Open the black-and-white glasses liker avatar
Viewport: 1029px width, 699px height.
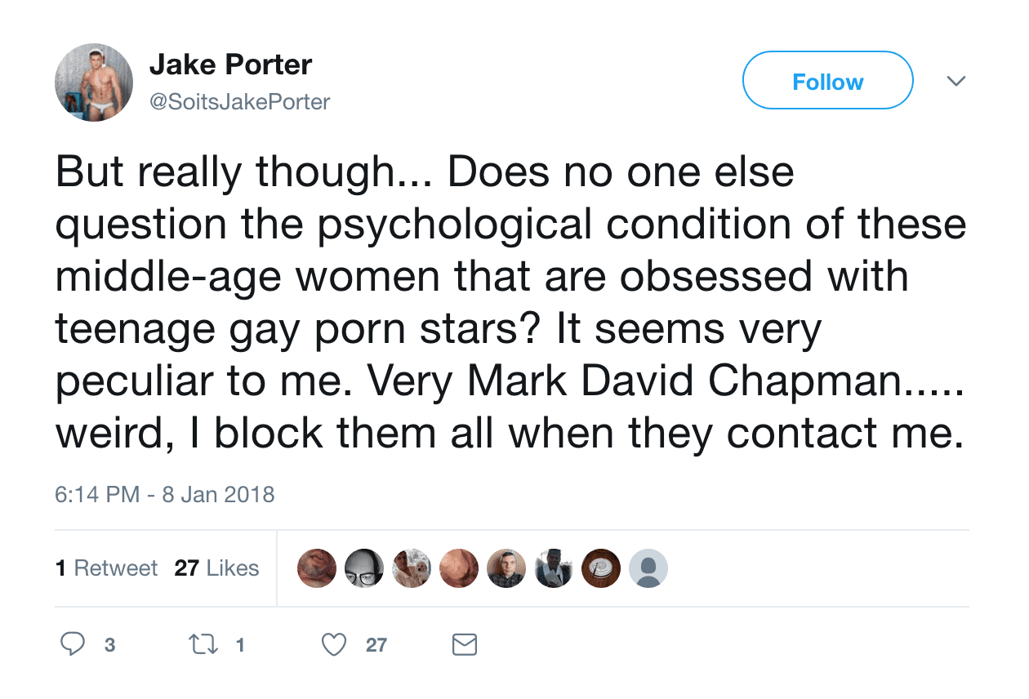364,568
